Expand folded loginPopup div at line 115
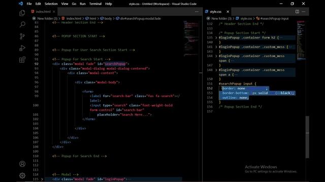 pos(42,179)
